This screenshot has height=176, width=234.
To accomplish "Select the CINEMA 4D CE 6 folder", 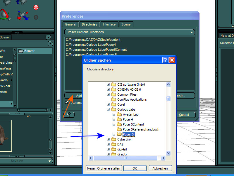I will click(x=126, y=89).
